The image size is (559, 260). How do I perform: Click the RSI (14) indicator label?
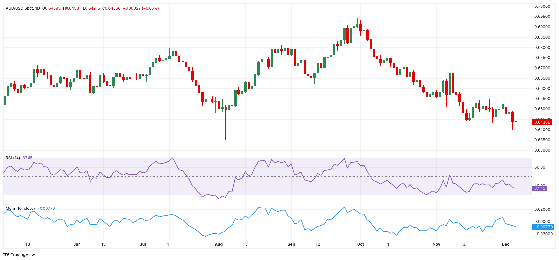pyautogui.click(x=13, y=158)
